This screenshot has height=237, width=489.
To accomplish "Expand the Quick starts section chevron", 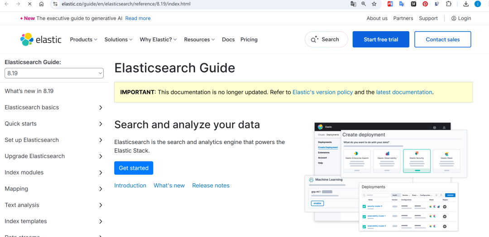I will pyautogui.click(x=101, y=124).
